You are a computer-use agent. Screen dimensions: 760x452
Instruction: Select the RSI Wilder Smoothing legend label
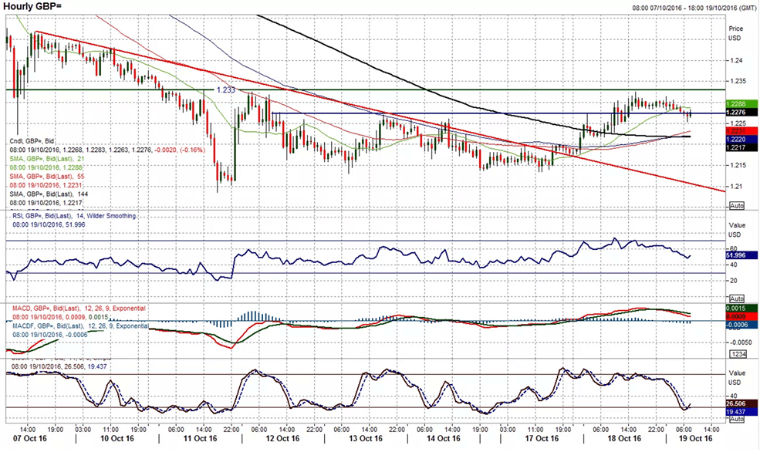[x=69, y=218]
